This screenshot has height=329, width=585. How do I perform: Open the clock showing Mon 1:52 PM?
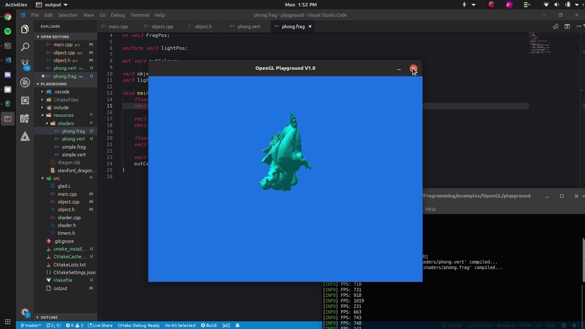(x=300, y=5)
